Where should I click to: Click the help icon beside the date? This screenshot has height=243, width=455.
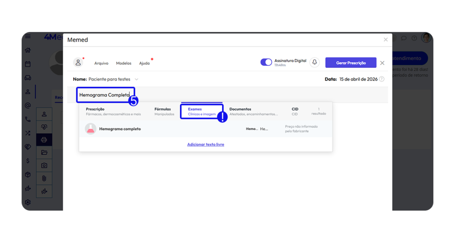tap(382, 79)
